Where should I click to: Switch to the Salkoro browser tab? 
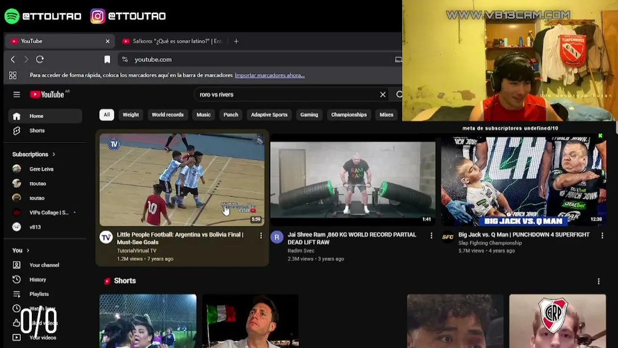pyautogui.click(x=173, y=41)
